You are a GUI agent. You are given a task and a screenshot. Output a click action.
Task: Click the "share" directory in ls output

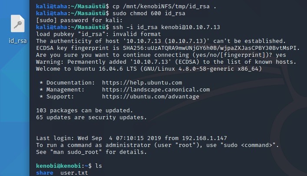[45, 173]
